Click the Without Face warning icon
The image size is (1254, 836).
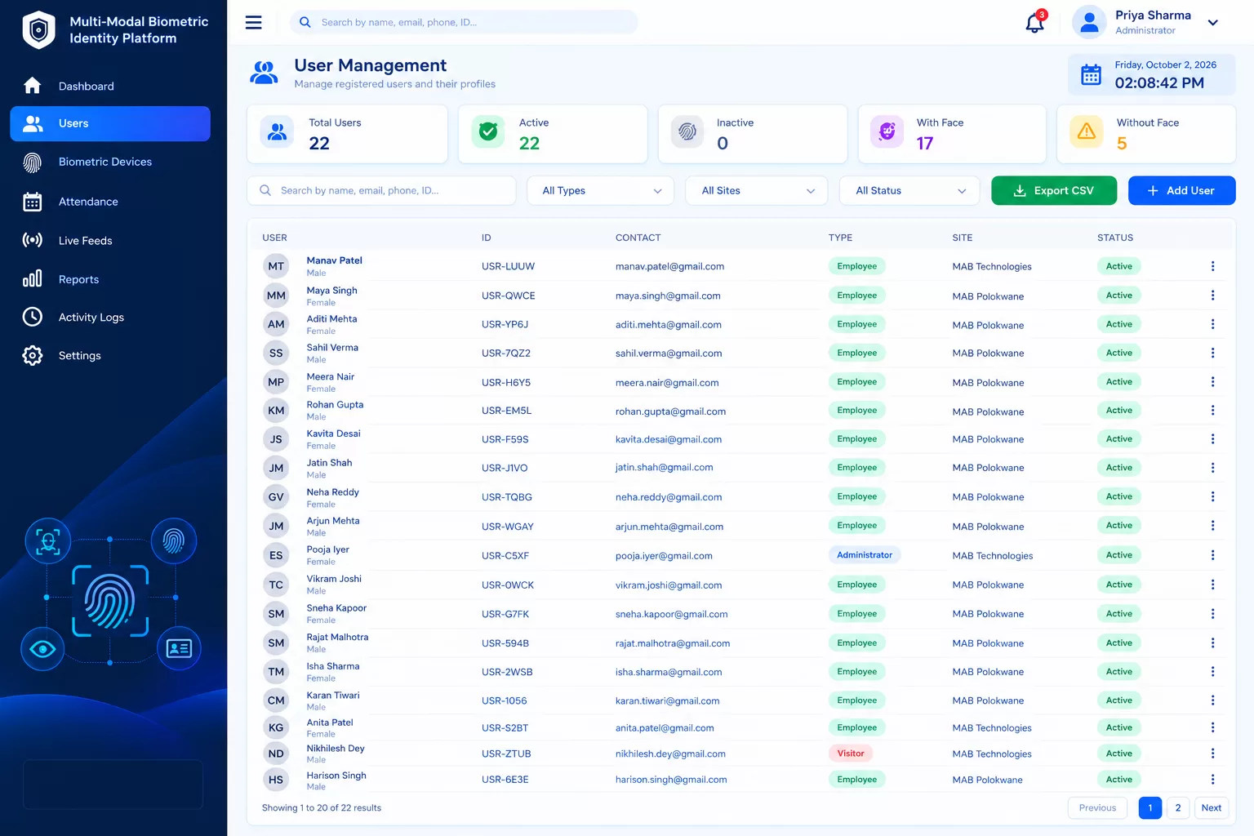1087,131
